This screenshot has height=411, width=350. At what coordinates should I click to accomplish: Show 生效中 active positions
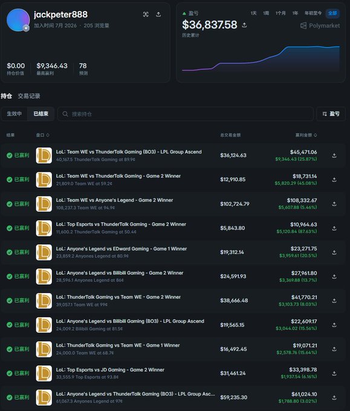[14, 114]
